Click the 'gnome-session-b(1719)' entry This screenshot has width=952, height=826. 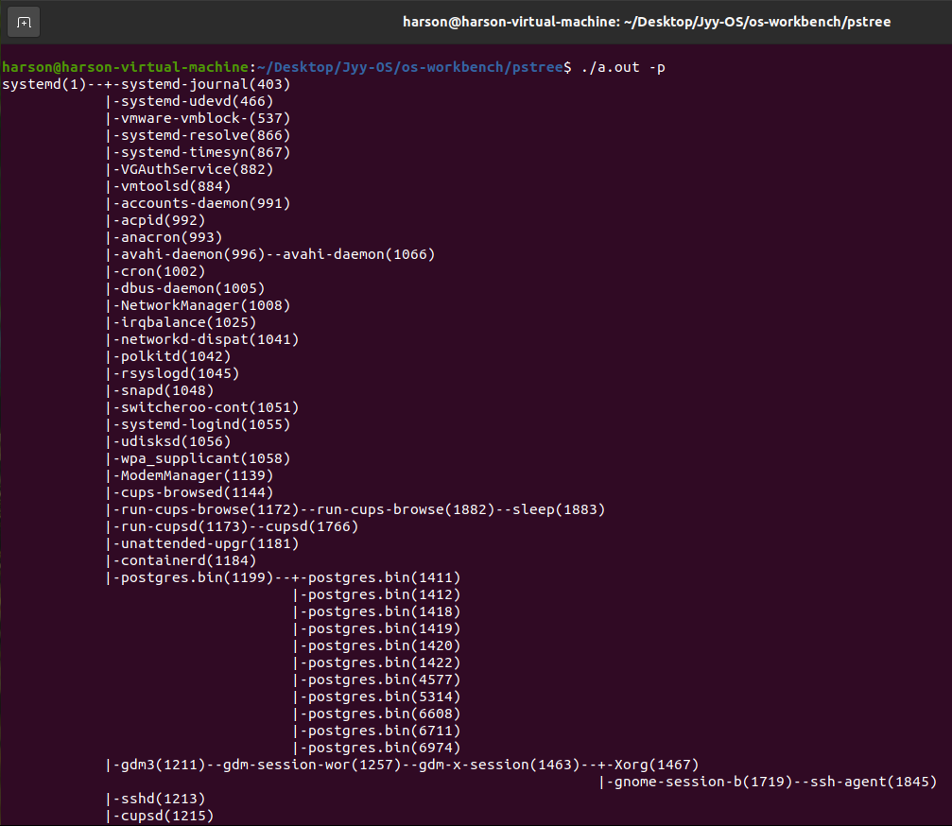(703, 781)
